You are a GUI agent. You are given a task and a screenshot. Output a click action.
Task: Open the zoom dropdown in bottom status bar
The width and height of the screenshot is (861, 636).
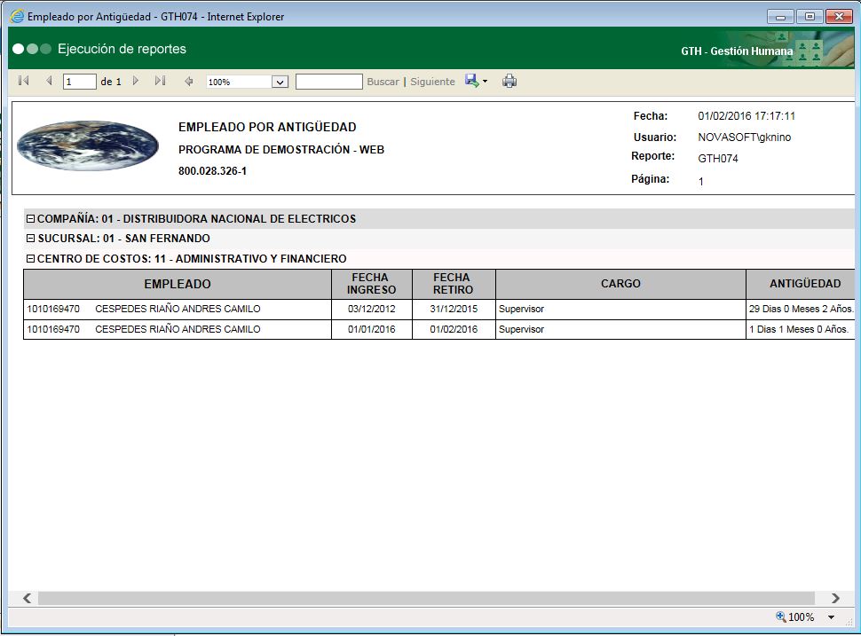(832, 616)
